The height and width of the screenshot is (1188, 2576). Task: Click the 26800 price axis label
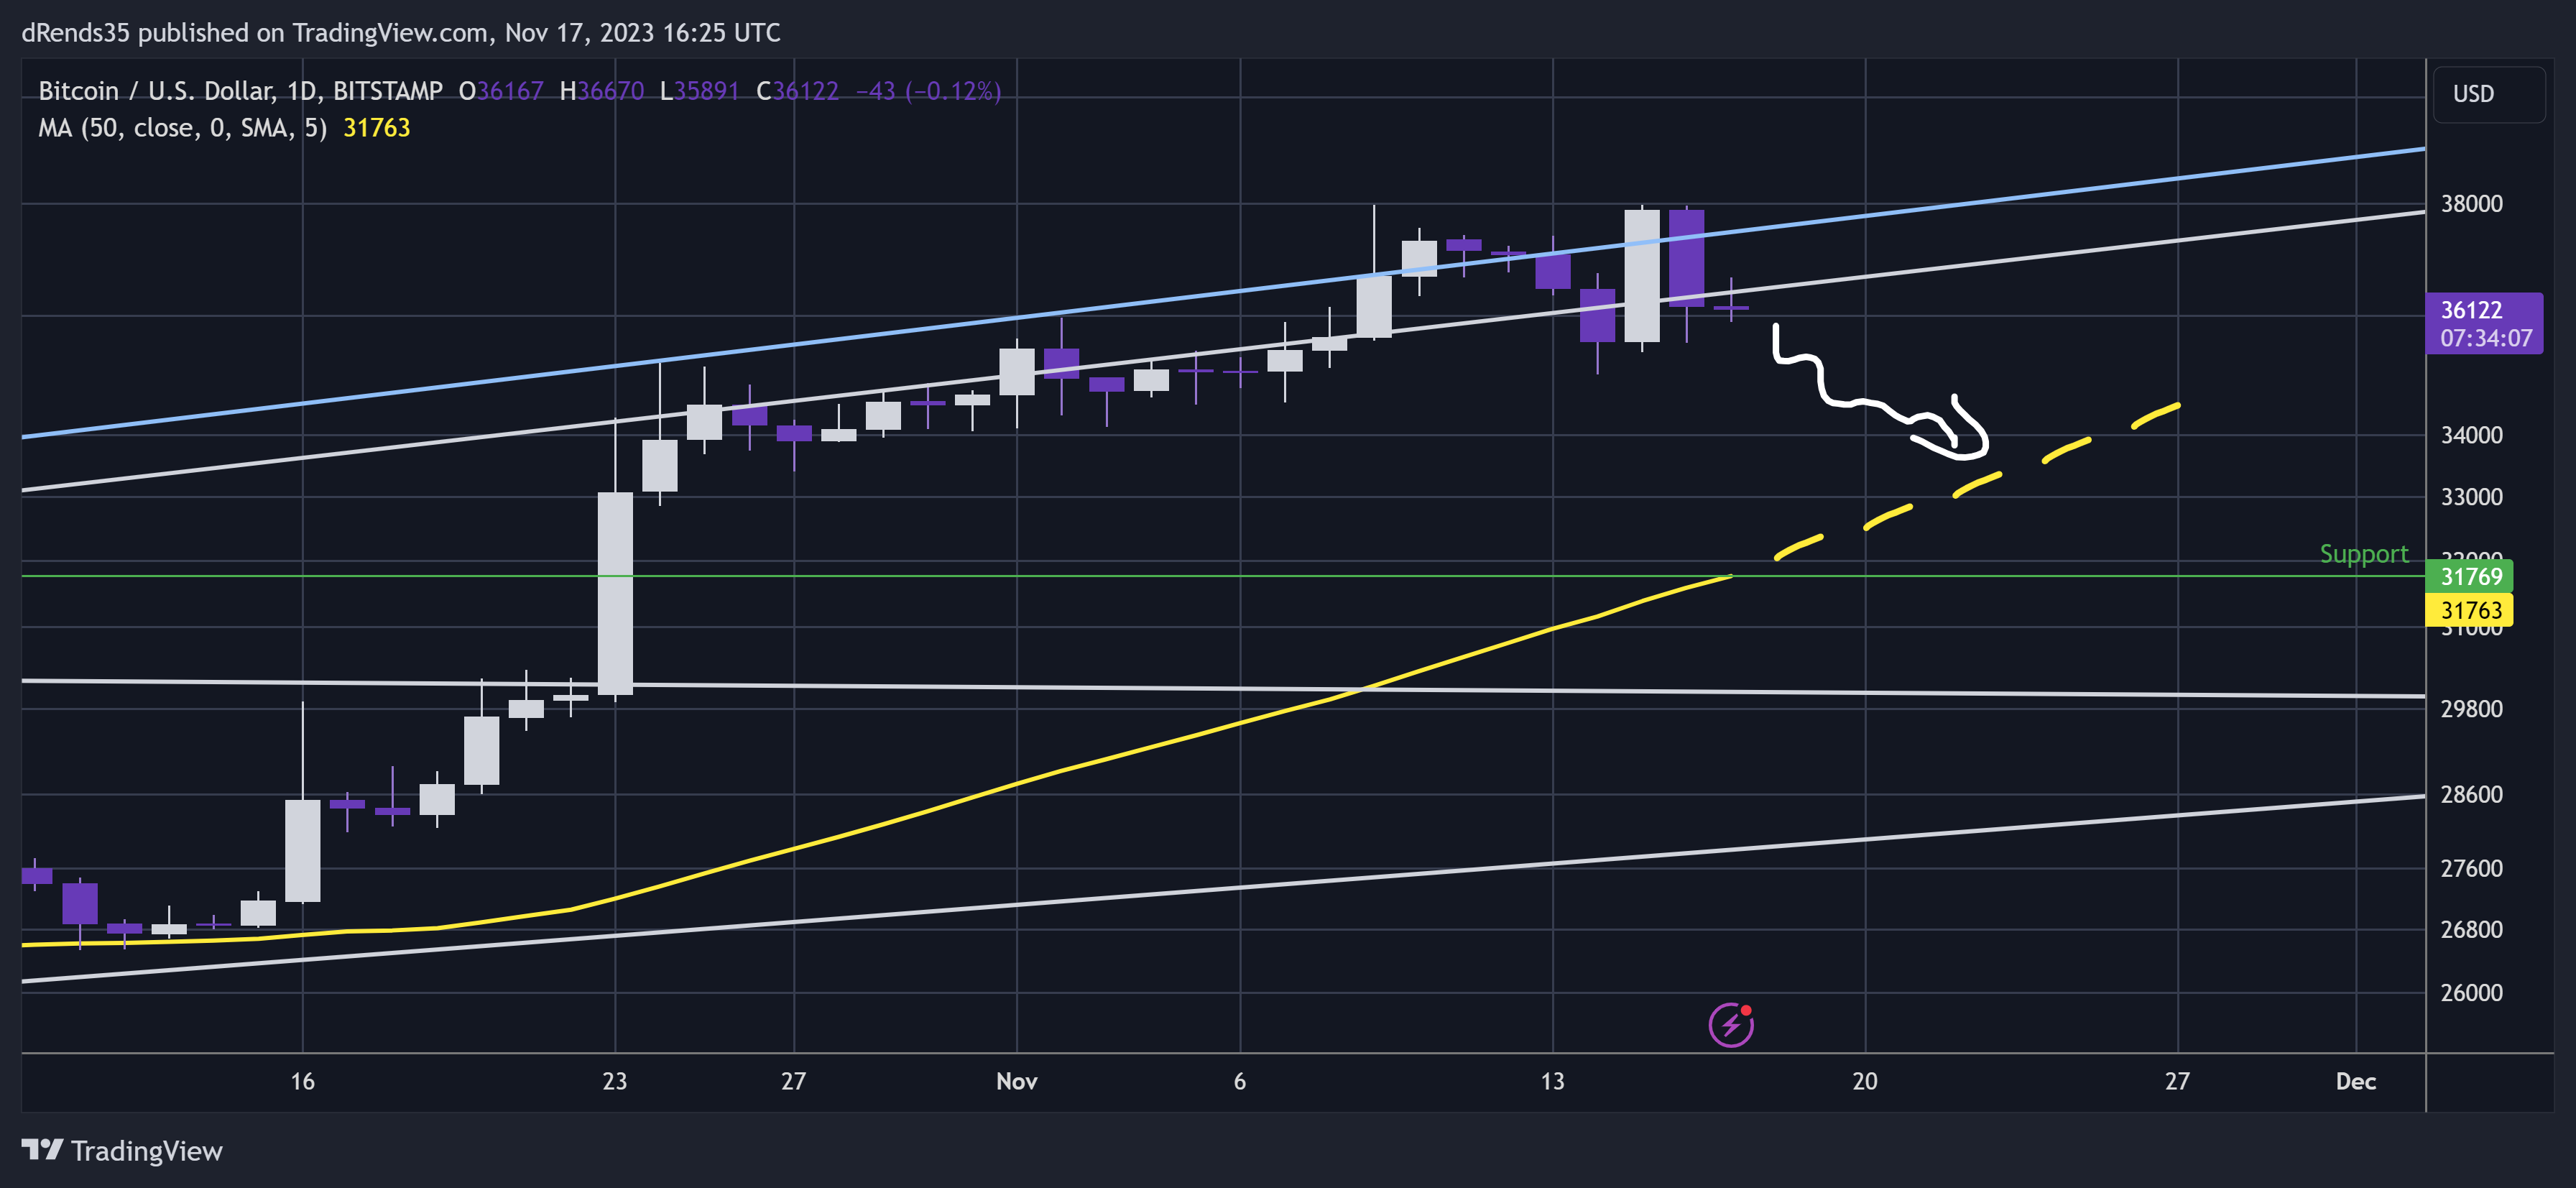[2471, 930]
